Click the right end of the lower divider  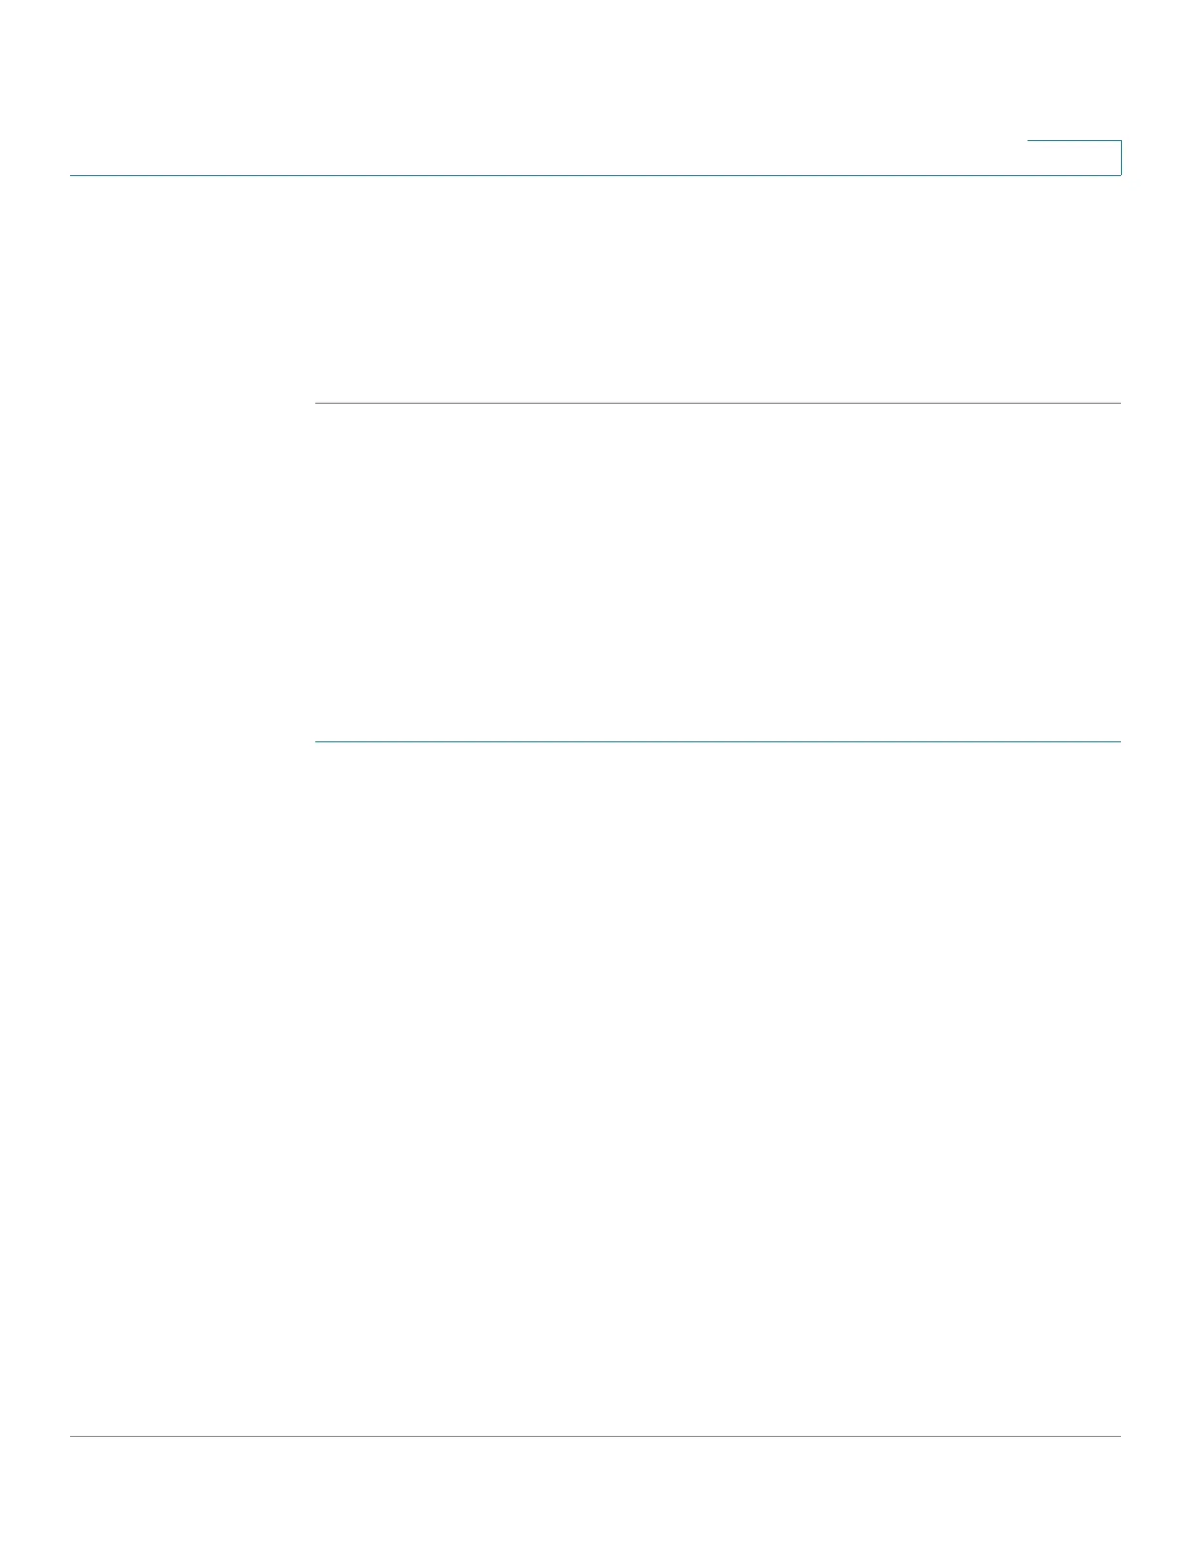1117,742
